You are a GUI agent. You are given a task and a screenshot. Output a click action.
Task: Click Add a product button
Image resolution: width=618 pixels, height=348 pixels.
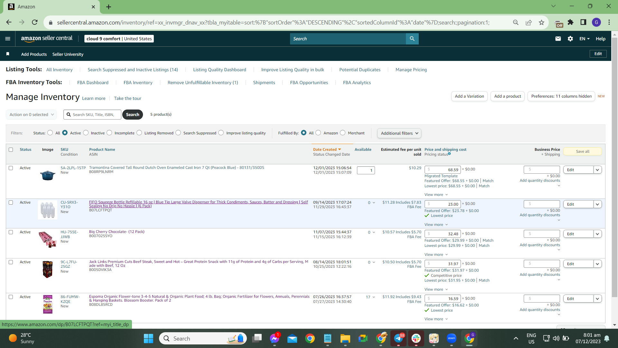(508, 96)
